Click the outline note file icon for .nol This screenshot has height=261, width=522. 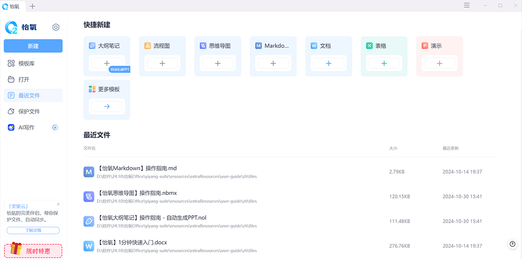[89, 221]
